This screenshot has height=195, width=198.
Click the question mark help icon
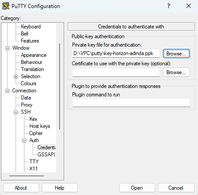tap(169, 6)
